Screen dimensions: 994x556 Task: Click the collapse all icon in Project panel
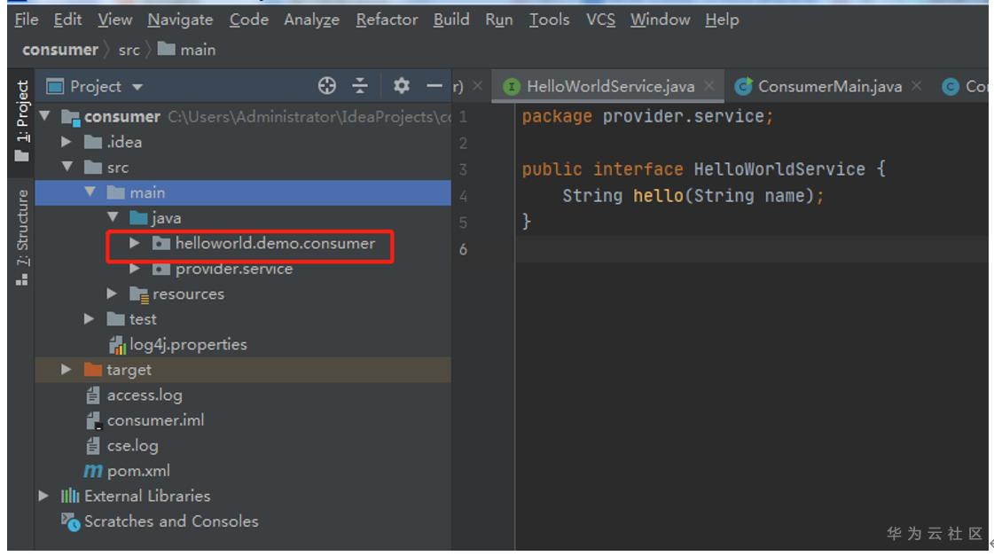click(x=360, y=85)
